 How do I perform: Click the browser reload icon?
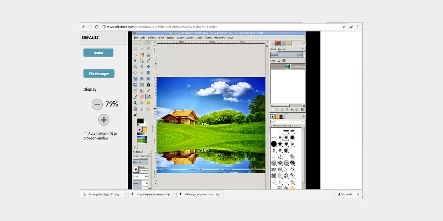(x=97, y=27)
